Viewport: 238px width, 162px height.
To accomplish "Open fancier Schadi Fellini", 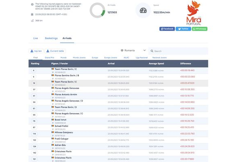I will pos(61,126).
